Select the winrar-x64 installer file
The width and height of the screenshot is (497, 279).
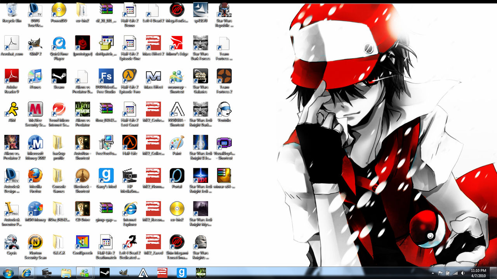click(224, 178)
